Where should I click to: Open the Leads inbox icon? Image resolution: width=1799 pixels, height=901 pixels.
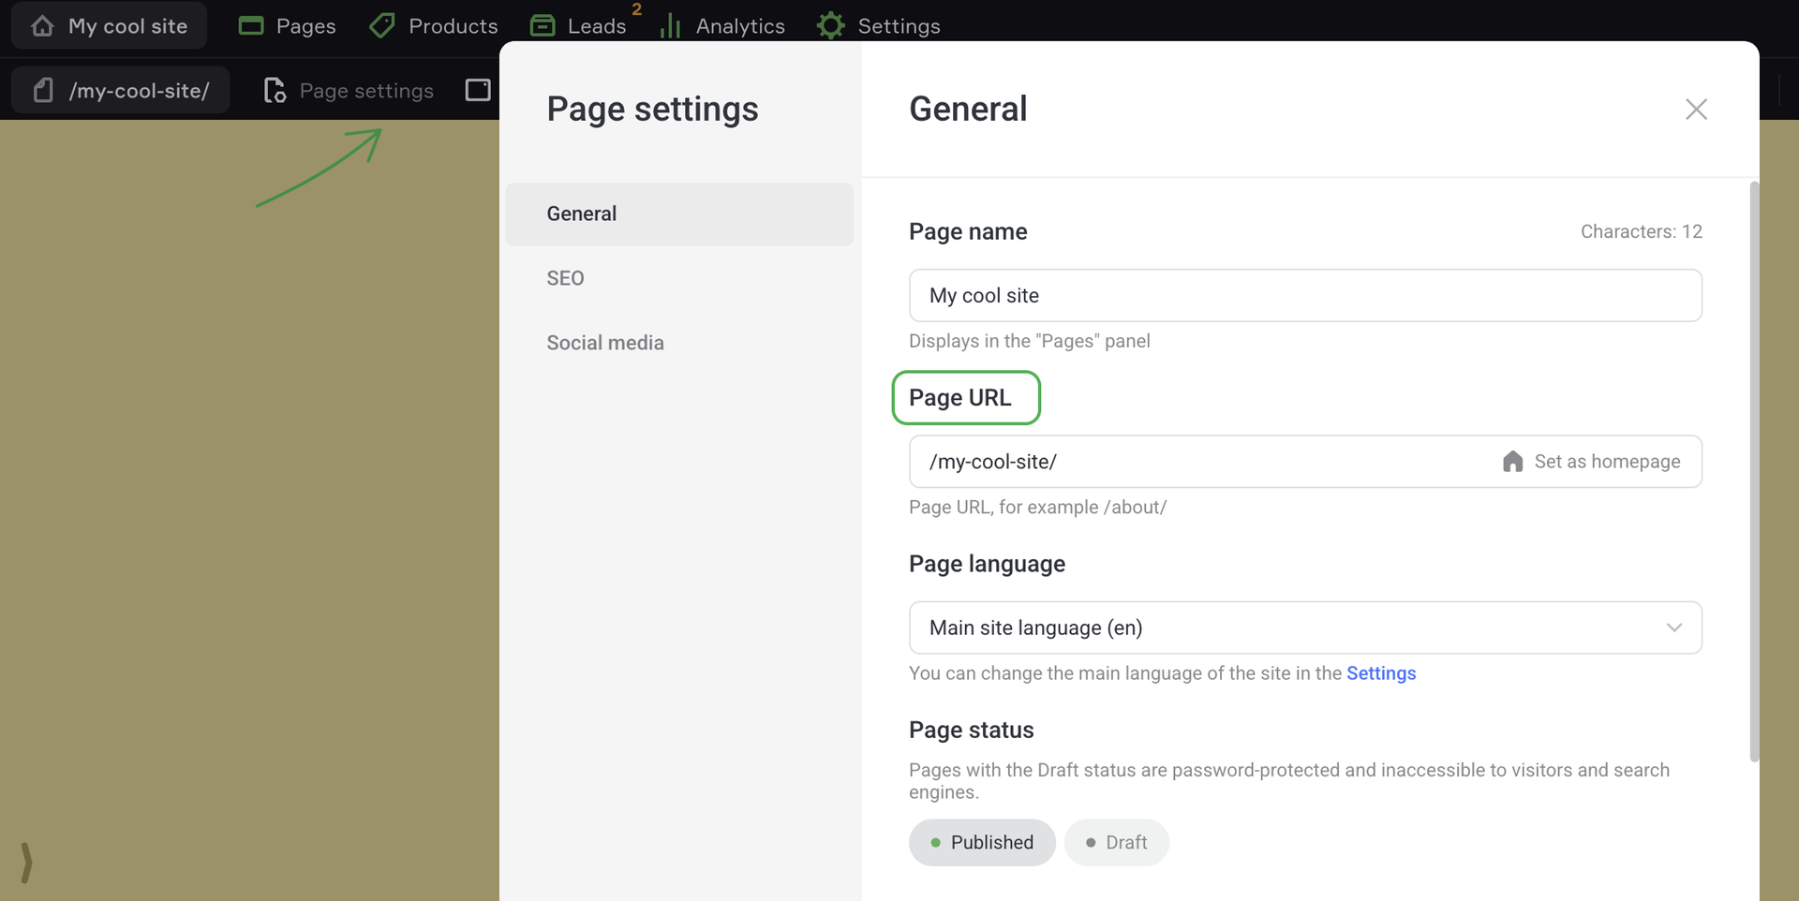[x=543, y=25]
